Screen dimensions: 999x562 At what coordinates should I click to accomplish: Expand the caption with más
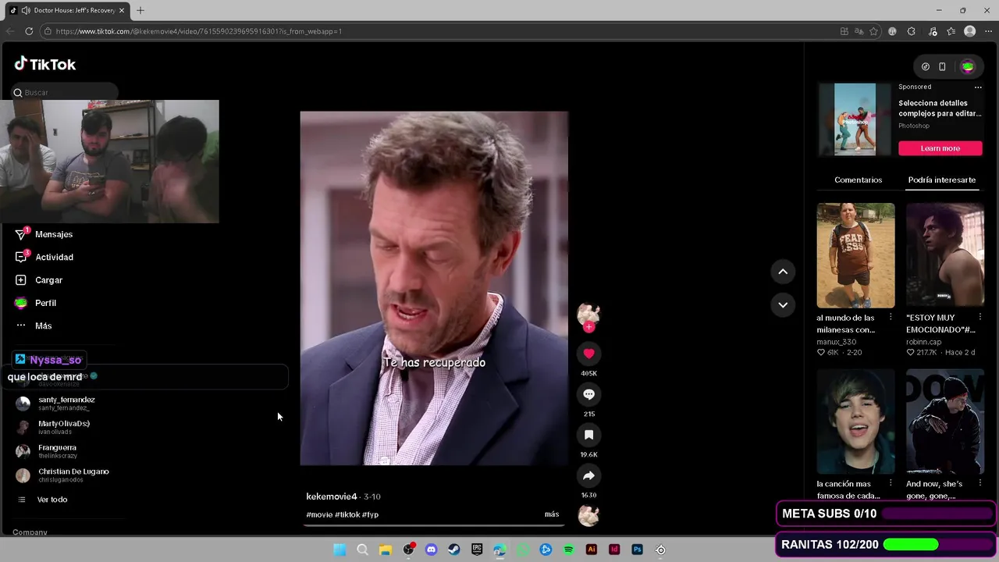552,514
